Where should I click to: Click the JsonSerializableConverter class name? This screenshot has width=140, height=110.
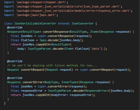[35, 24]
